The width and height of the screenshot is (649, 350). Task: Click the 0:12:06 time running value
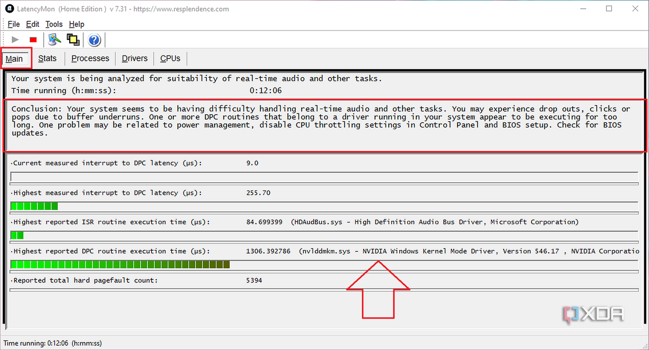265,91
